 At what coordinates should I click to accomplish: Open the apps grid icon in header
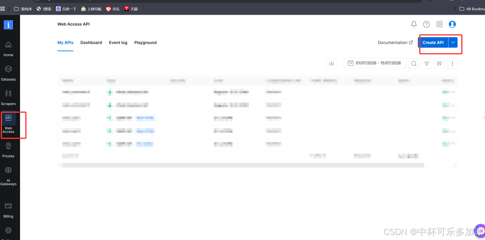[x=440, y=24]
